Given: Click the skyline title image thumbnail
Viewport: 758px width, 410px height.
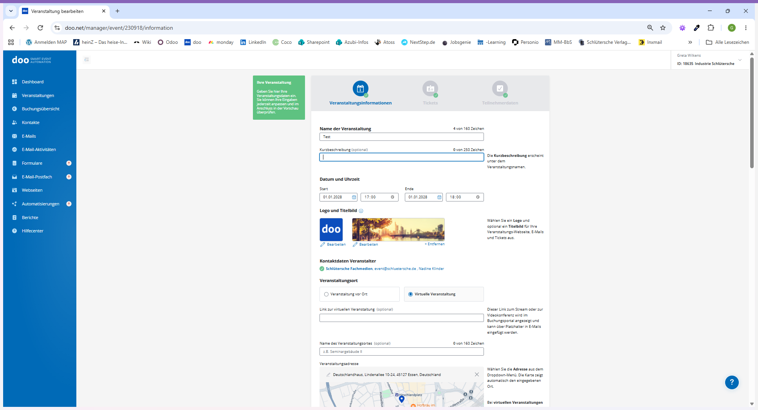Looking at the screenshot, I should pos(399,230).
